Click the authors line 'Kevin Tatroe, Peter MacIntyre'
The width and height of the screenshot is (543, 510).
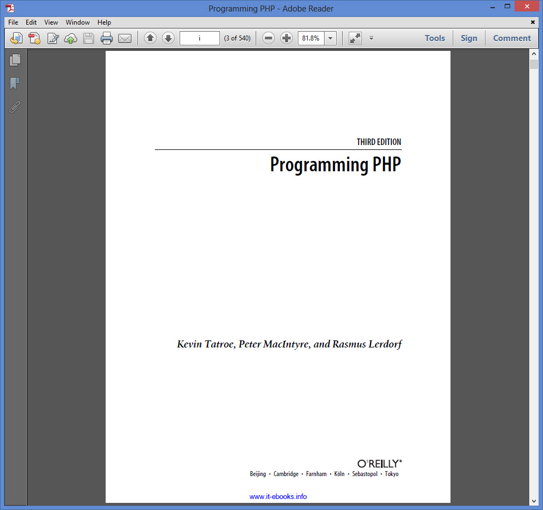(x=244, y=344)
